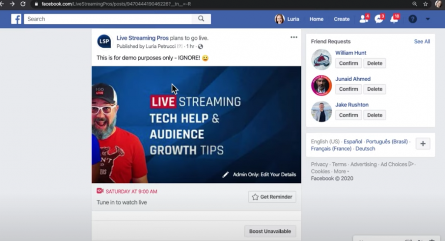445x241 pixels.
Task: Click in the Facebook search field
Action: coord(108,19)
